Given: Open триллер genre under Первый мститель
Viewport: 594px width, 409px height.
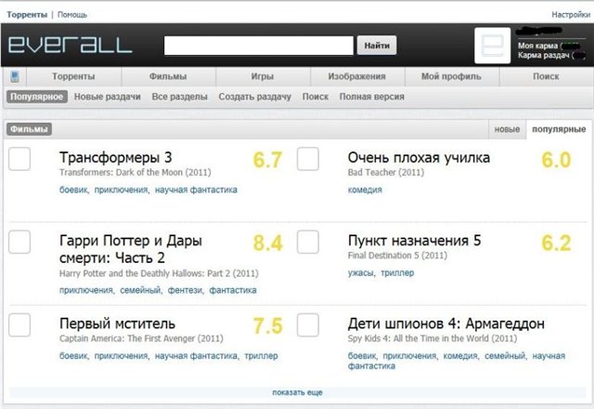Looking at the screenshot, I should tap(261, 356).
